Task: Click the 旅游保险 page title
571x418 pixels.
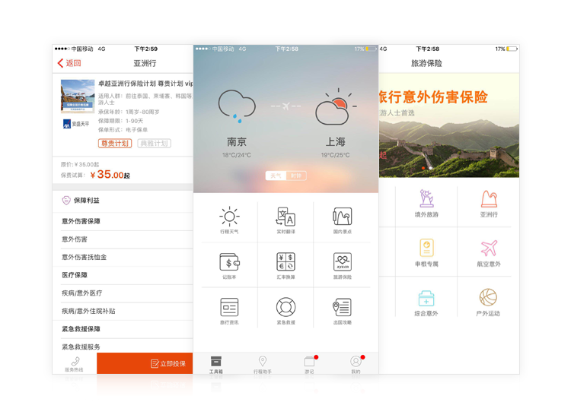Action: (426, 63)
